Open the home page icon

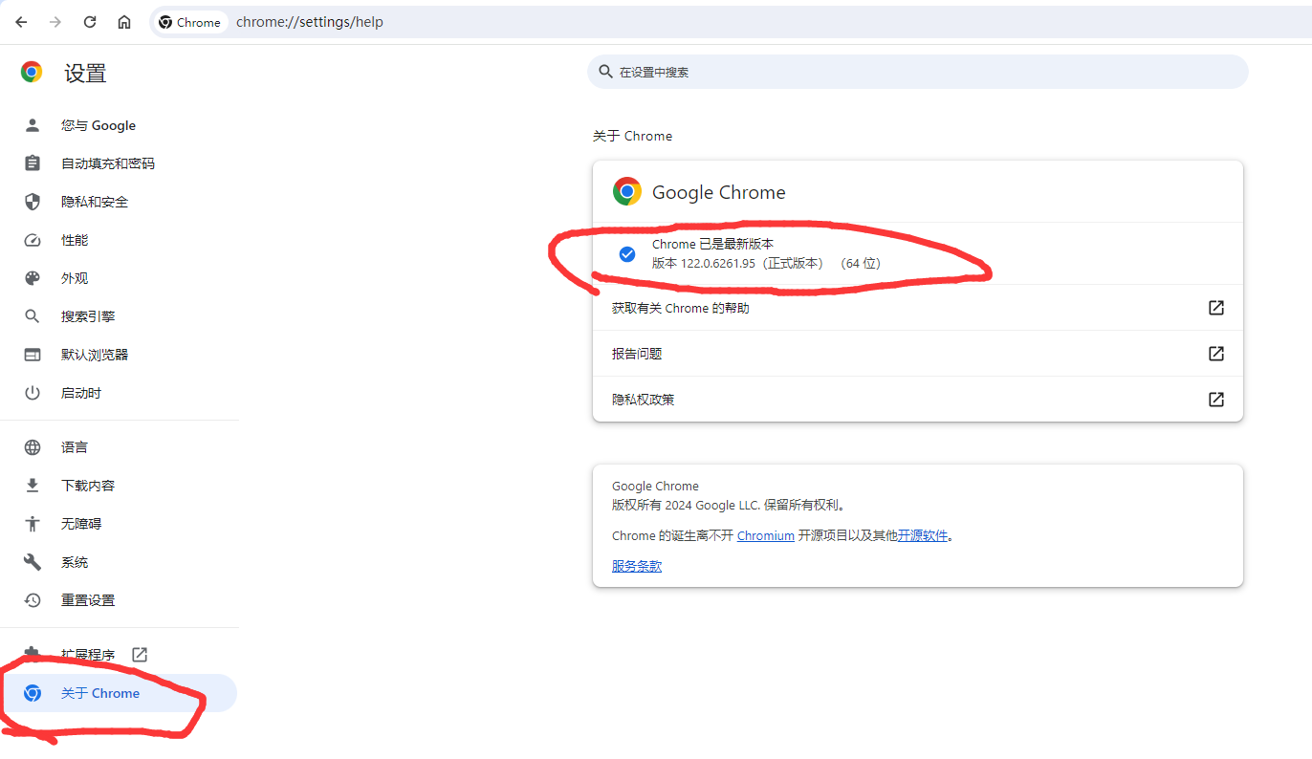pos(124,22)
